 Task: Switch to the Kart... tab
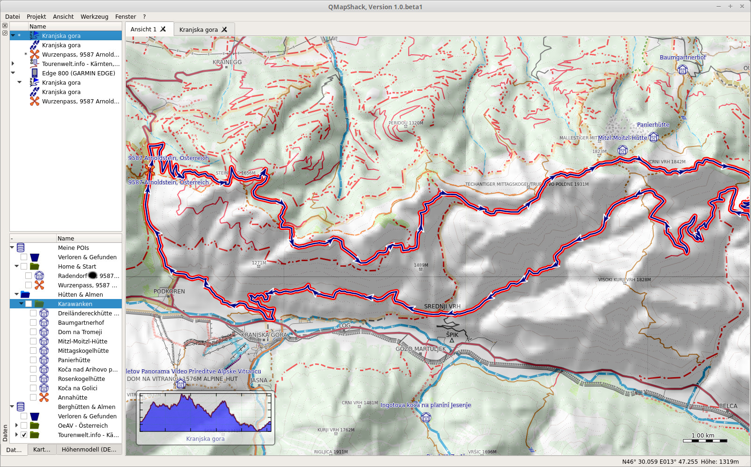(42, 449)
